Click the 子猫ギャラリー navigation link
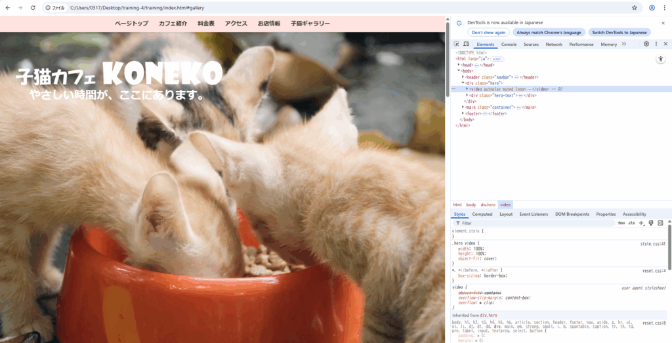The height and width of the screenshot is (343, 672). coord(310,24)
